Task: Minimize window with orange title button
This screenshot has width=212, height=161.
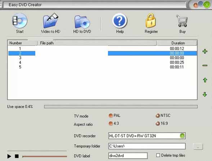Action: (195, 5)
